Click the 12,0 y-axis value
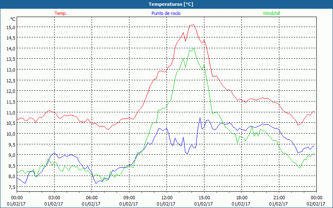The image size is (333, 208). click(11, 91)
